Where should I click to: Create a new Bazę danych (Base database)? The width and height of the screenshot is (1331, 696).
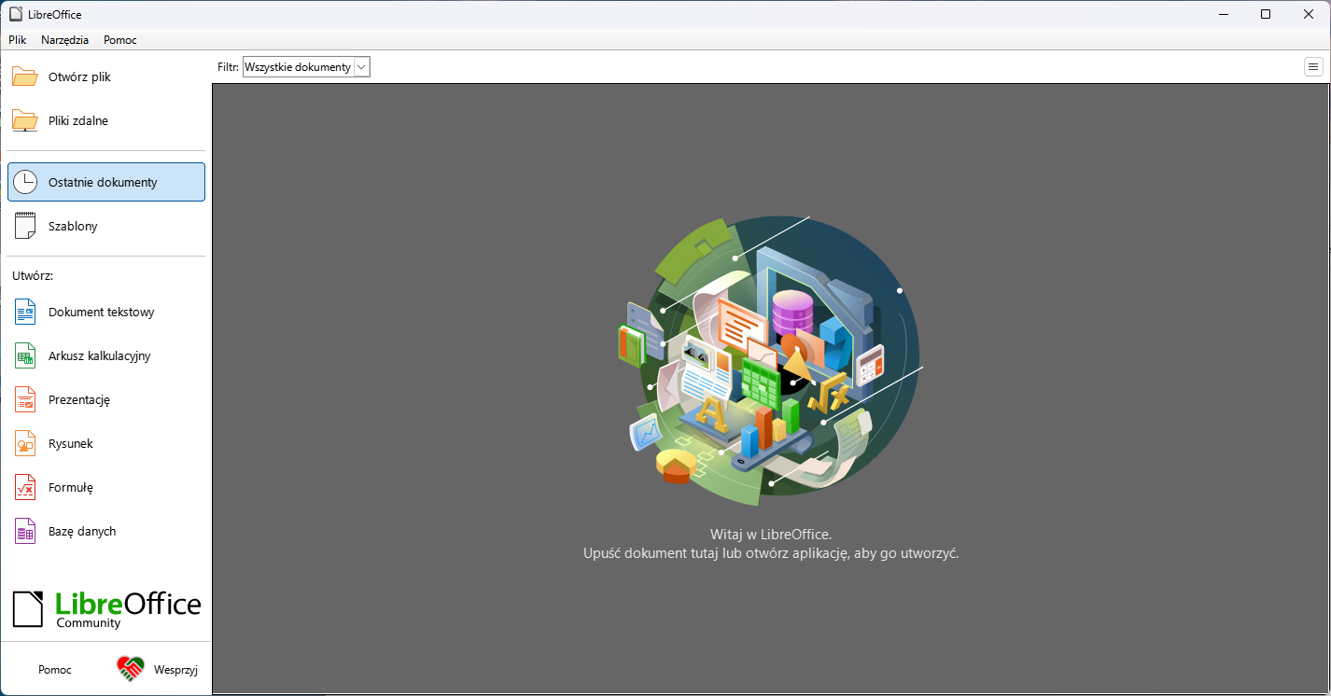point(82,530)
